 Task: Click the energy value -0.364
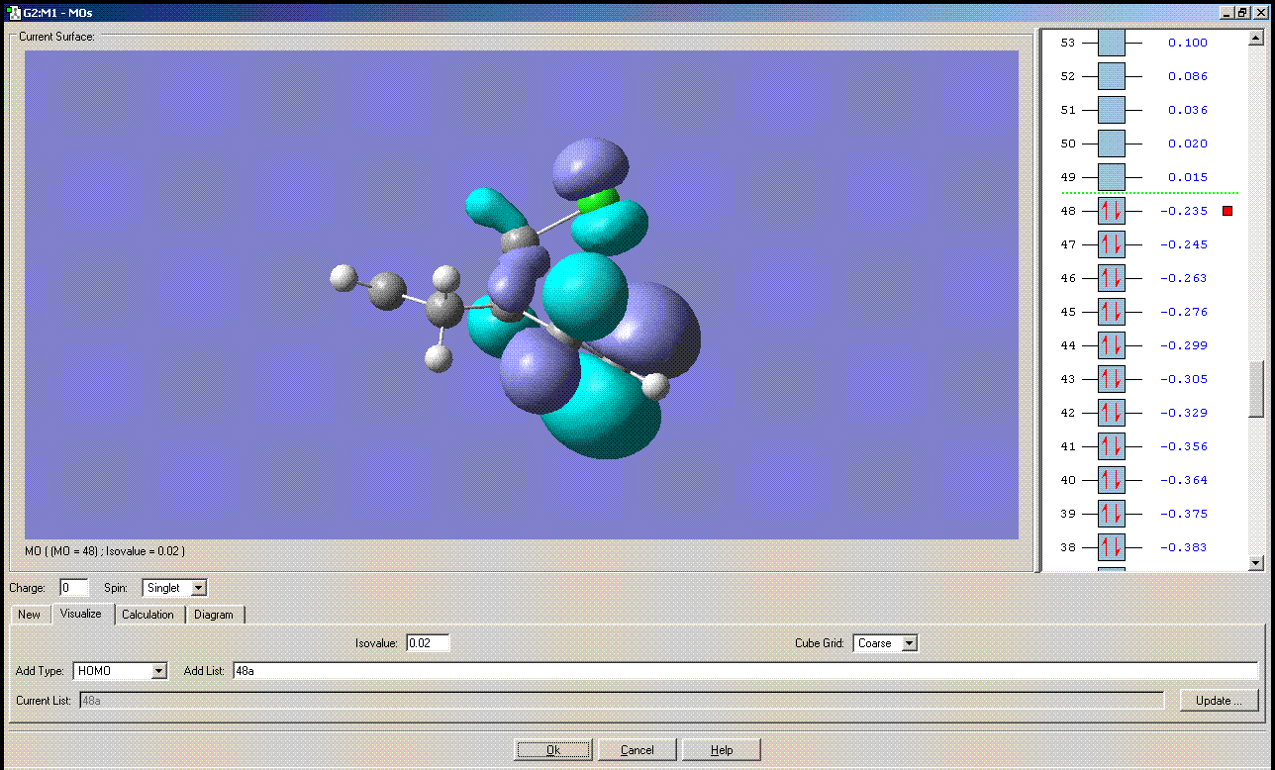click(x=1184, y=480)
